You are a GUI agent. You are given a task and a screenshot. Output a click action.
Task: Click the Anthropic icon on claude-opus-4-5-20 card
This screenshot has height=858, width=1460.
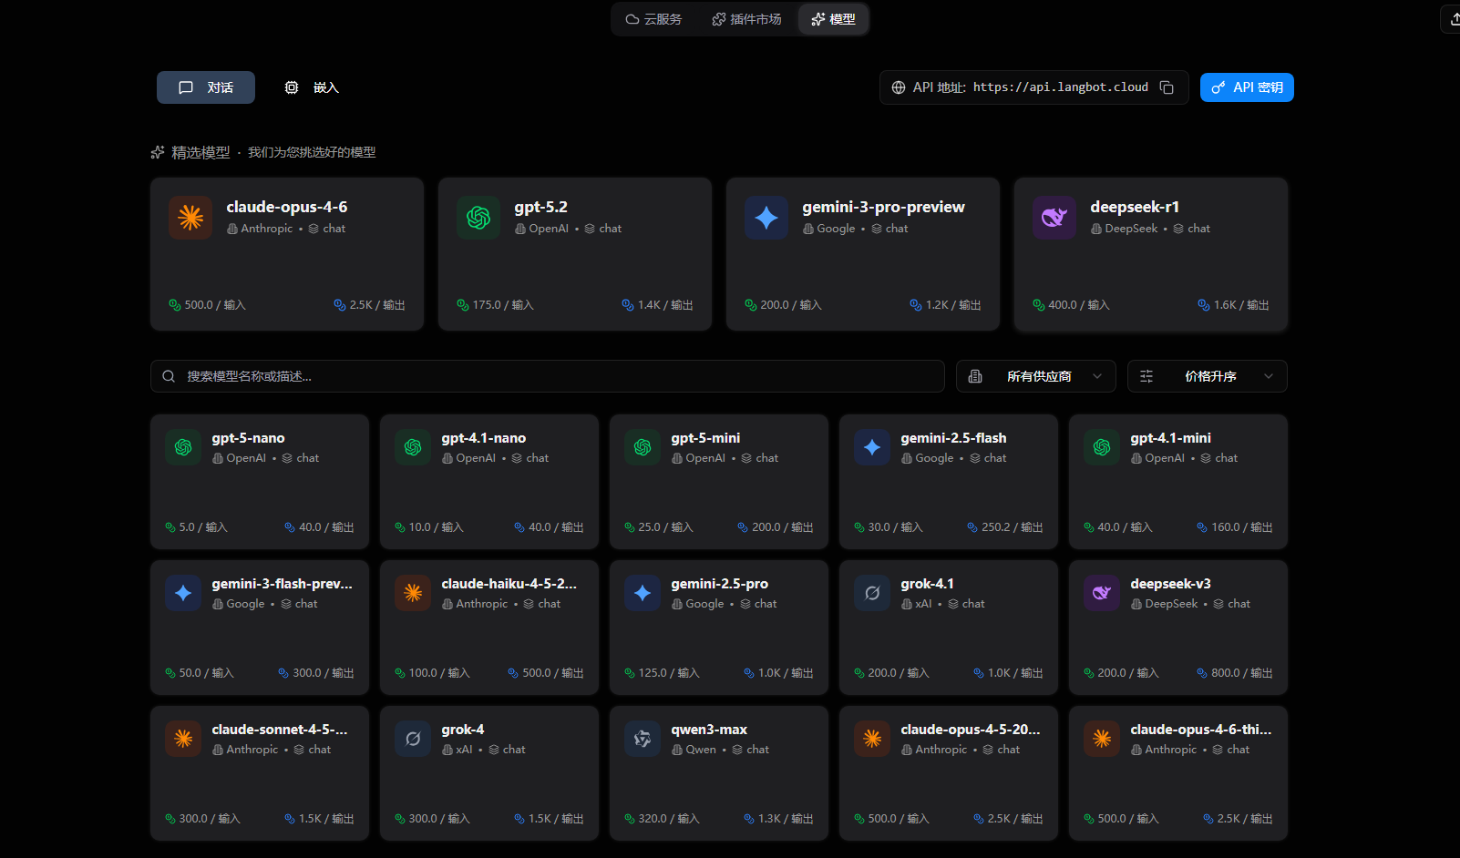pos(872,739)
